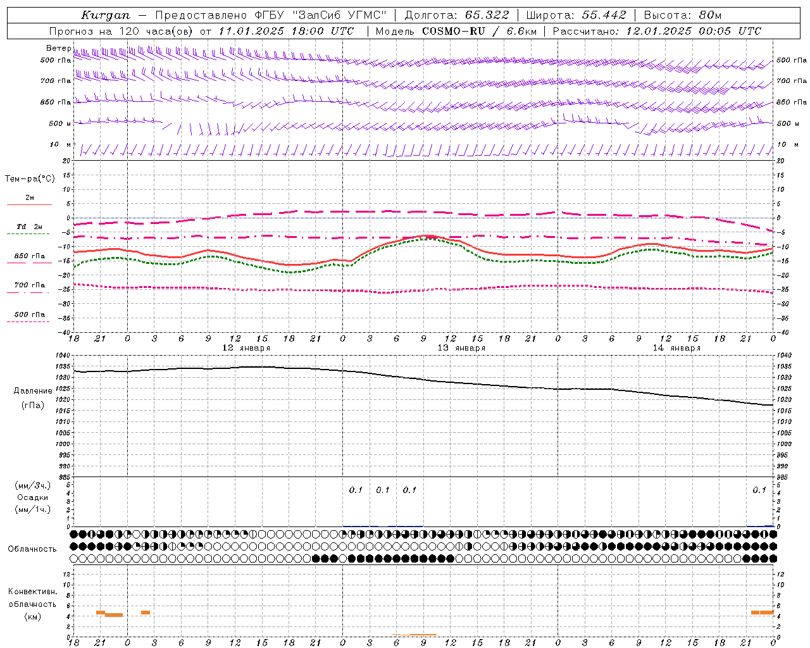Click the dash-dot 700 гПа temperature legend line
This screenshot has height=648, width=810.
tap(29, 292)
